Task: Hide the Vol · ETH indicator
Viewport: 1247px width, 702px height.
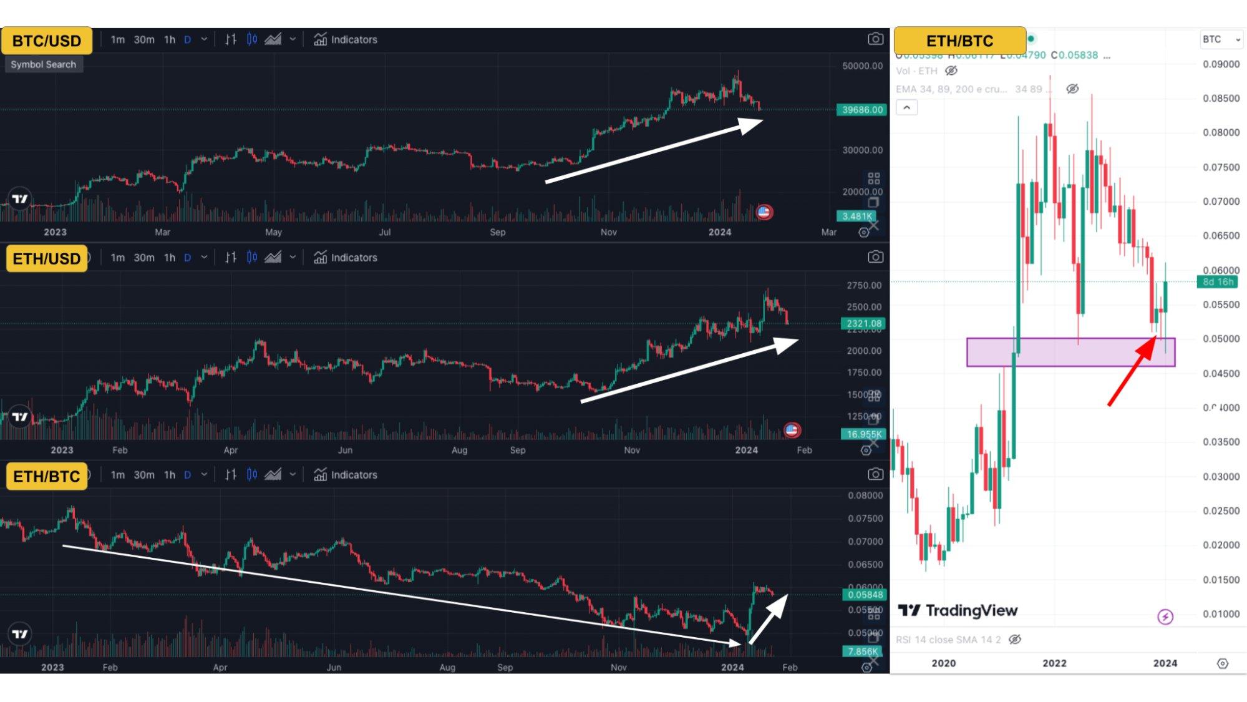Action: [x=951, y=71]
